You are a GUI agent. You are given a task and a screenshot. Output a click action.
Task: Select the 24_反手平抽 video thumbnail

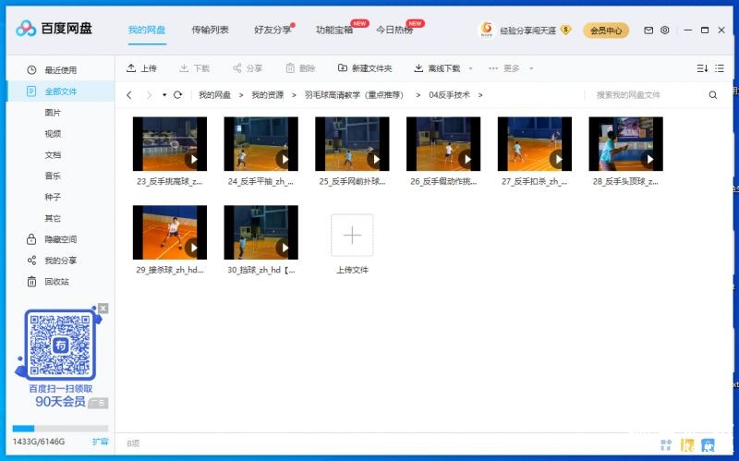click(x=261, y=144)
